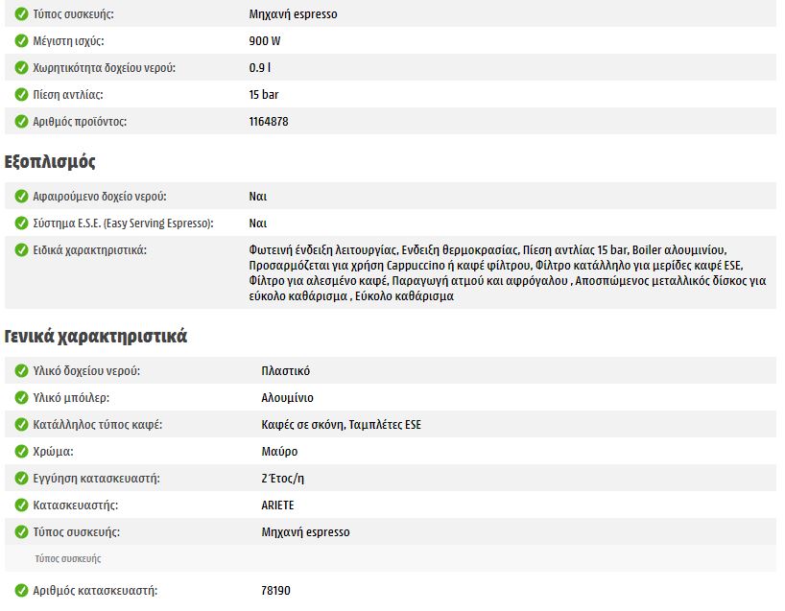Click the manufacturer number 78190
The width and height of the screenshot is (785, 611).
pyautogui.click(x=275, y=591)
